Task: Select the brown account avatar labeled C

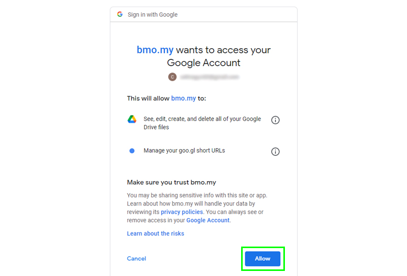Action: (172, 77)
